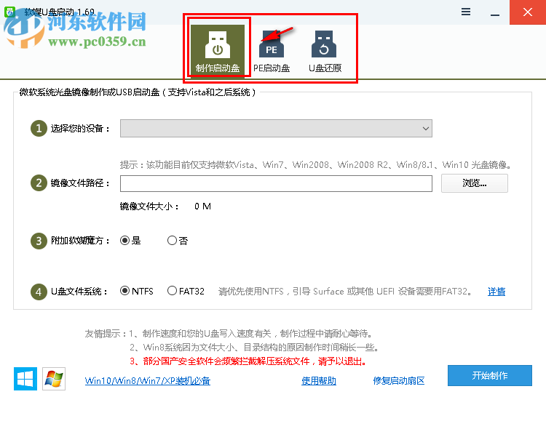Click the Windows 7 flag icon
The width and height of the screenshot is (546, 421).
coord(54,379)
